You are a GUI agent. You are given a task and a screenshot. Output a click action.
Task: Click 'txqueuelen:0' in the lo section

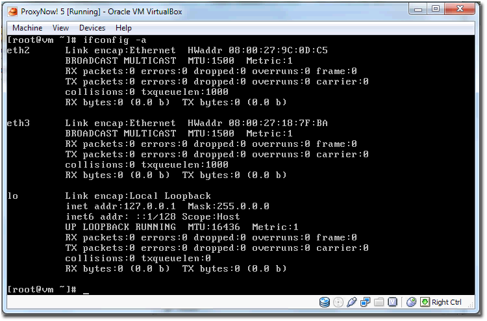pyautogui.click(x=176, y=258)
